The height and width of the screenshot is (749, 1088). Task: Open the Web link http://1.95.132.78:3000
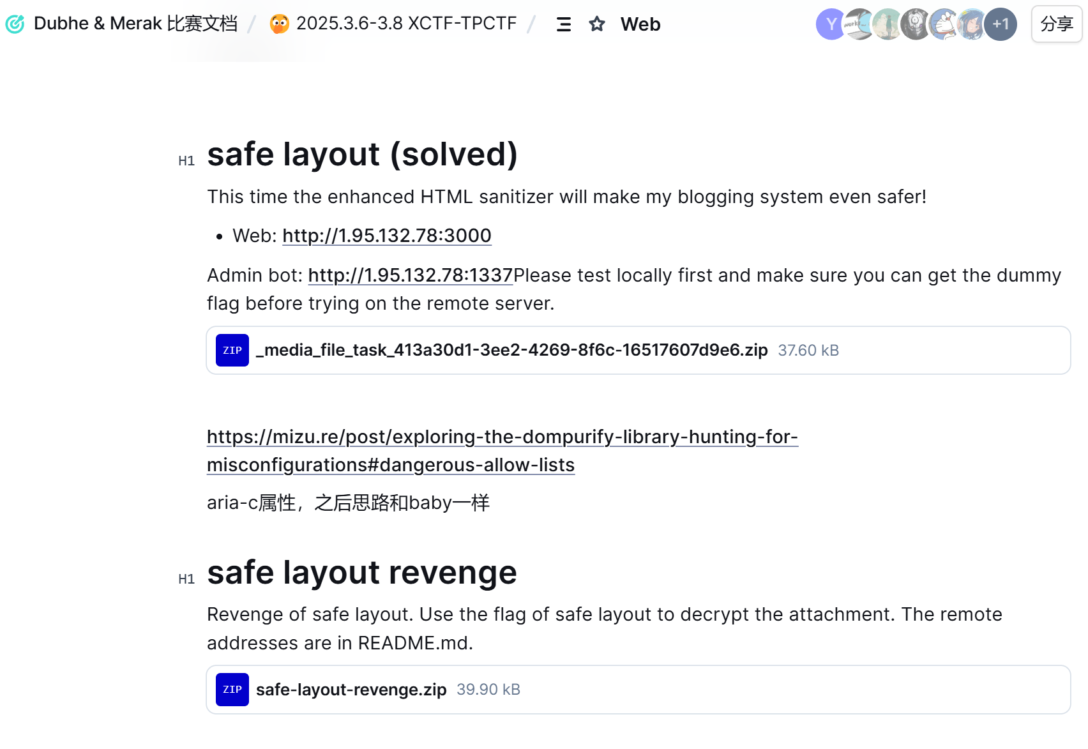386,236
